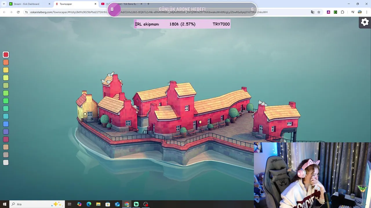Choose the tan beige swatch
The width and height of the screenshot is (371, 208).
[6, 147]
